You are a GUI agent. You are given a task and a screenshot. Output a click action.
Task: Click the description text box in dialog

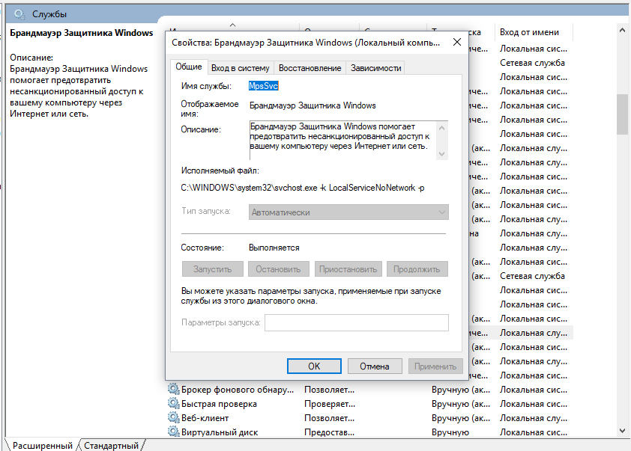[x=343, y=140]
